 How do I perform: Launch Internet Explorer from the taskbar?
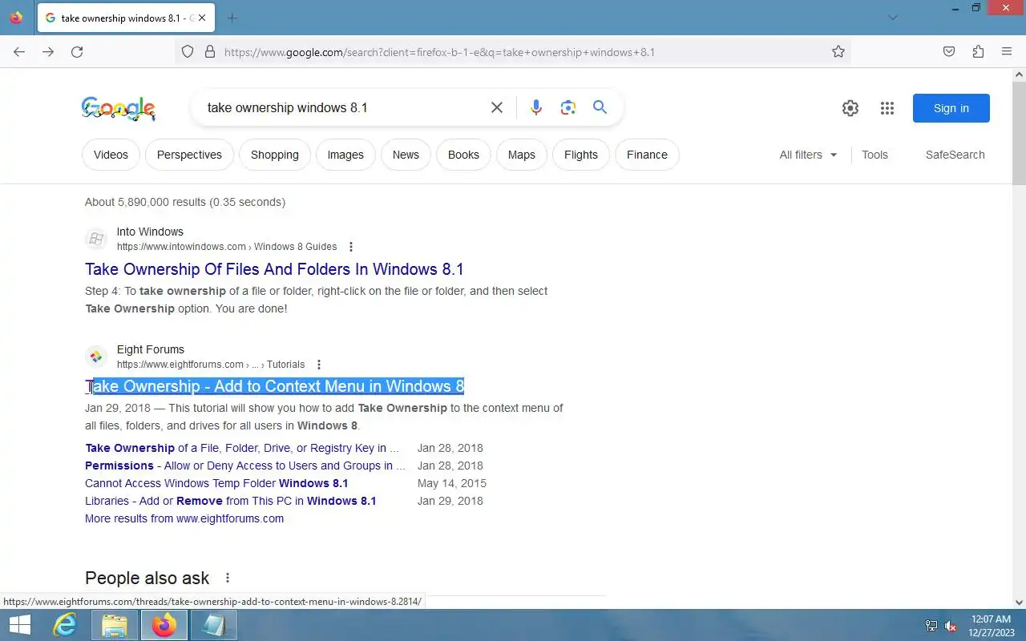click(x=65, y=625)
